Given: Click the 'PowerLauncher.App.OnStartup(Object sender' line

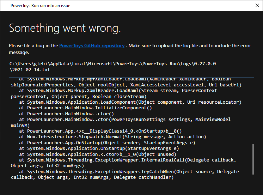Looking at the screenshot, I should (107, 143).
